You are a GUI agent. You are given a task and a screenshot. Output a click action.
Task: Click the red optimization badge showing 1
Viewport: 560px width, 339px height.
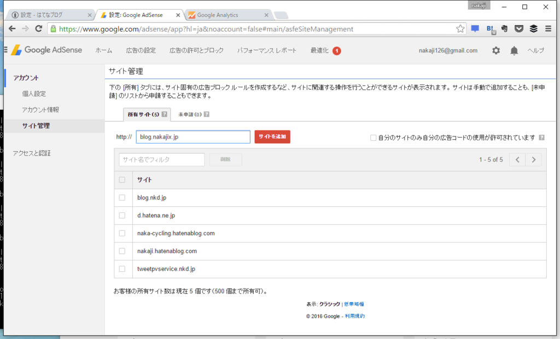(x=336, y=51)
